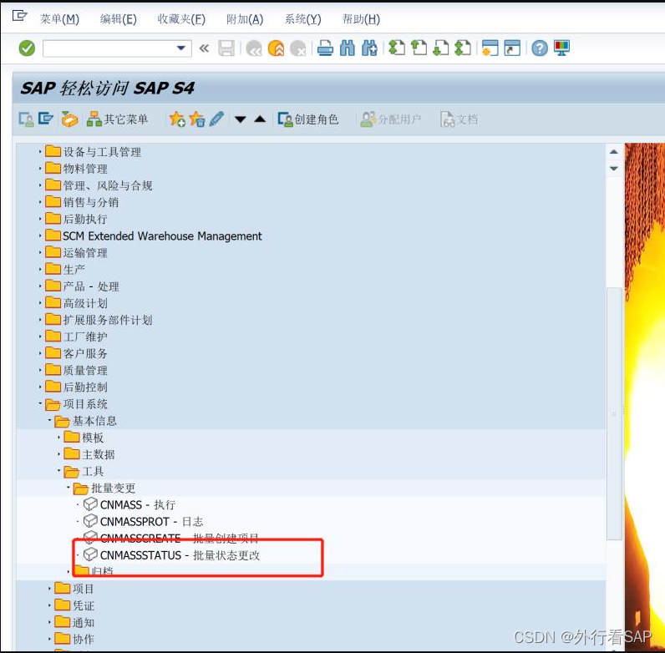The image size is (665, 653).
Task: Open the 系统(Y) menu
Action: [302, 19]
